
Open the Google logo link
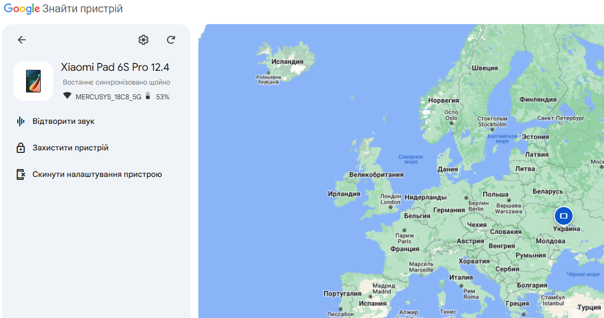[22, 9]
